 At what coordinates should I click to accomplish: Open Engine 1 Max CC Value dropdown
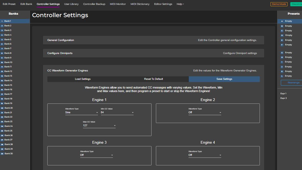tap(99, 125)
